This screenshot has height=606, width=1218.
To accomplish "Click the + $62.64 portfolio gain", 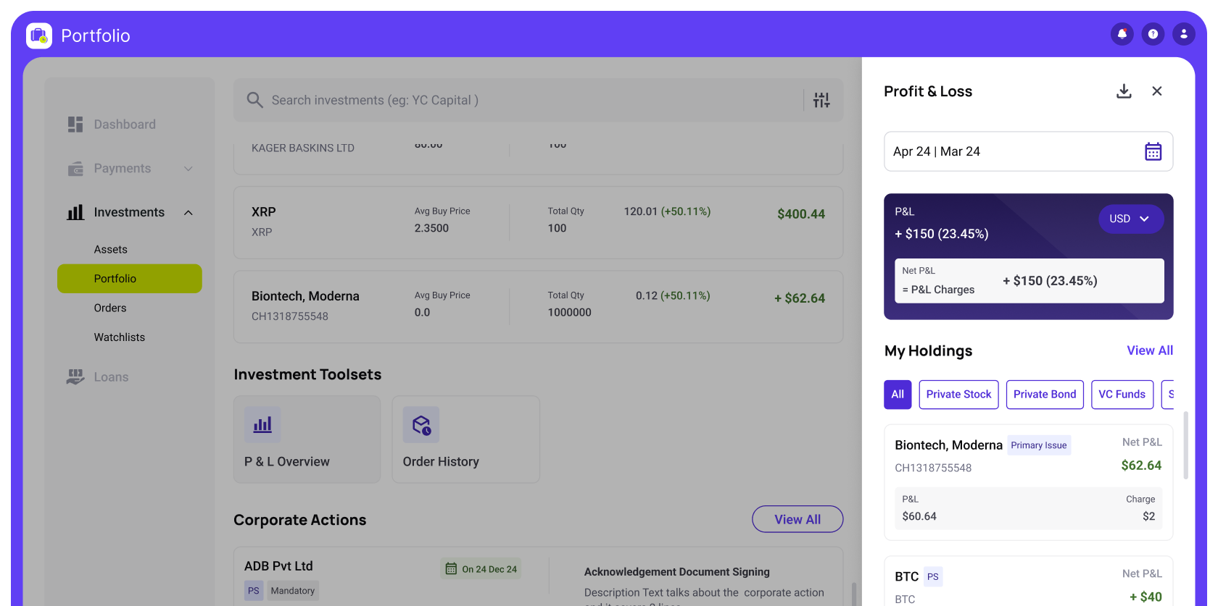I will (x=800, y=298).
